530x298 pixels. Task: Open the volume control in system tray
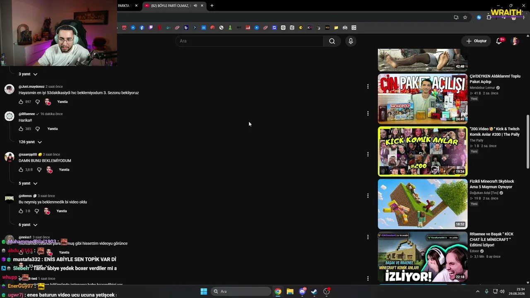pyautogui.click(x=502, y=291)
